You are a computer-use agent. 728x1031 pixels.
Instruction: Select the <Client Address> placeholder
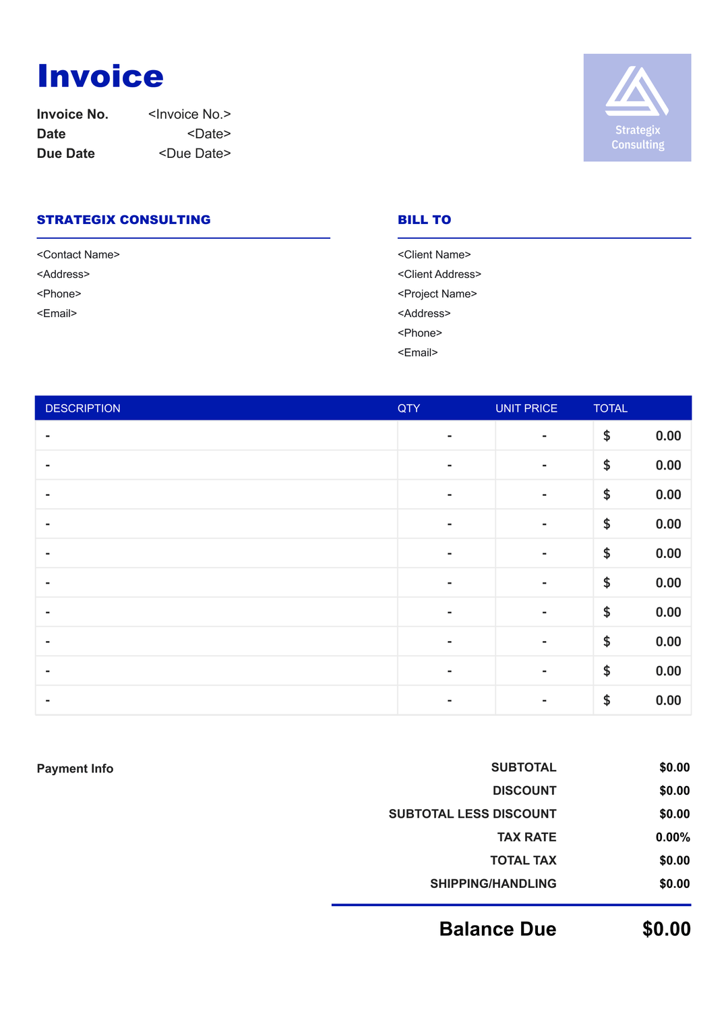[x=439, y=275]
